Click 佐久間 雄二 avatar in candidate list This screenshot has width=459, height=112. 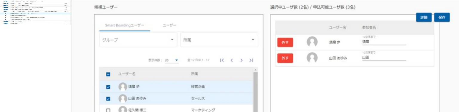coord(123,109)
